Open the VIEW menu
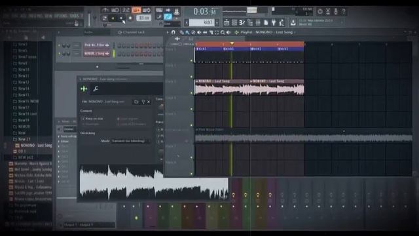The height and width of the screenshot is (236, 419). (48, 16)
